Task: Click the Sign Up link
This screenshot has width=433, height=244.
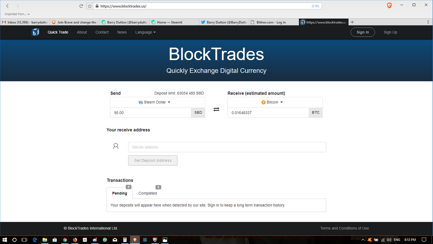Action: point(390,32)
